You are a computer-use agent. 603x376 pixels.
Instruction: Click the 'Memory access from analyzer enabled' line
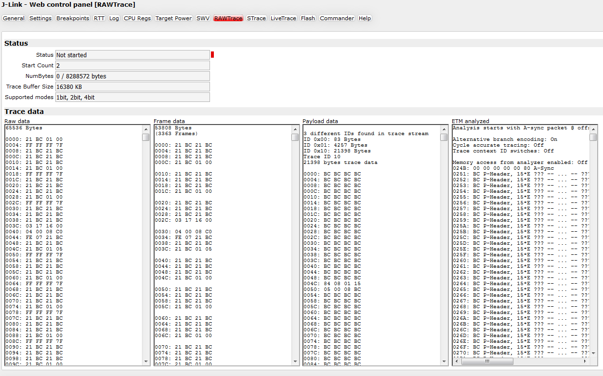click(520, 163)
